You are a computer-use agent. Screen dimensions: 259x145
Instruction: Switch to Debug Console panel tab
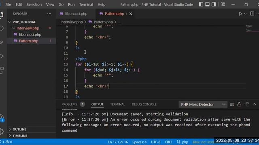144,104
